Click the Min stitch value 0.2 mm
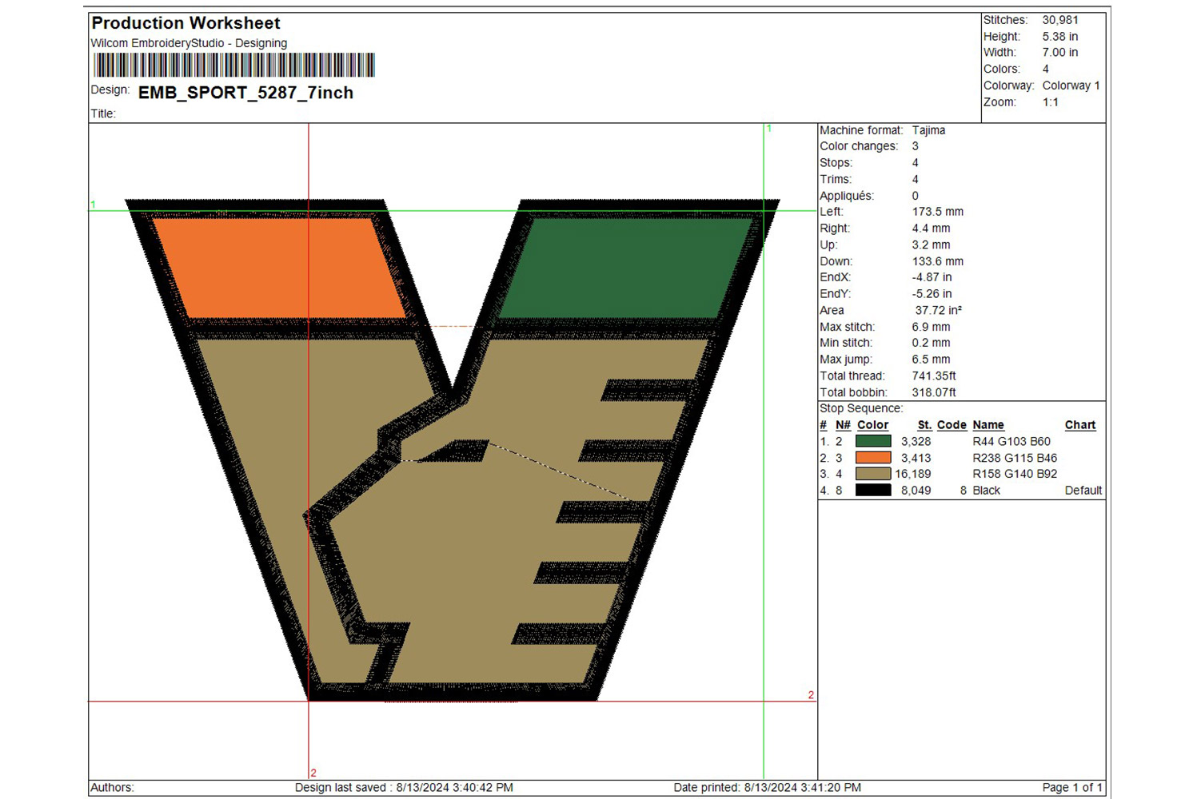This screenshot has width=1201, height=799. [932, 343]
